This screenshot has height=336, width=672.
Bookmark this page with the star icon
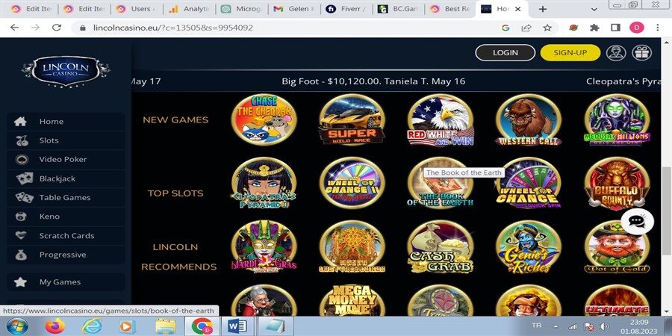coord(547,28)
